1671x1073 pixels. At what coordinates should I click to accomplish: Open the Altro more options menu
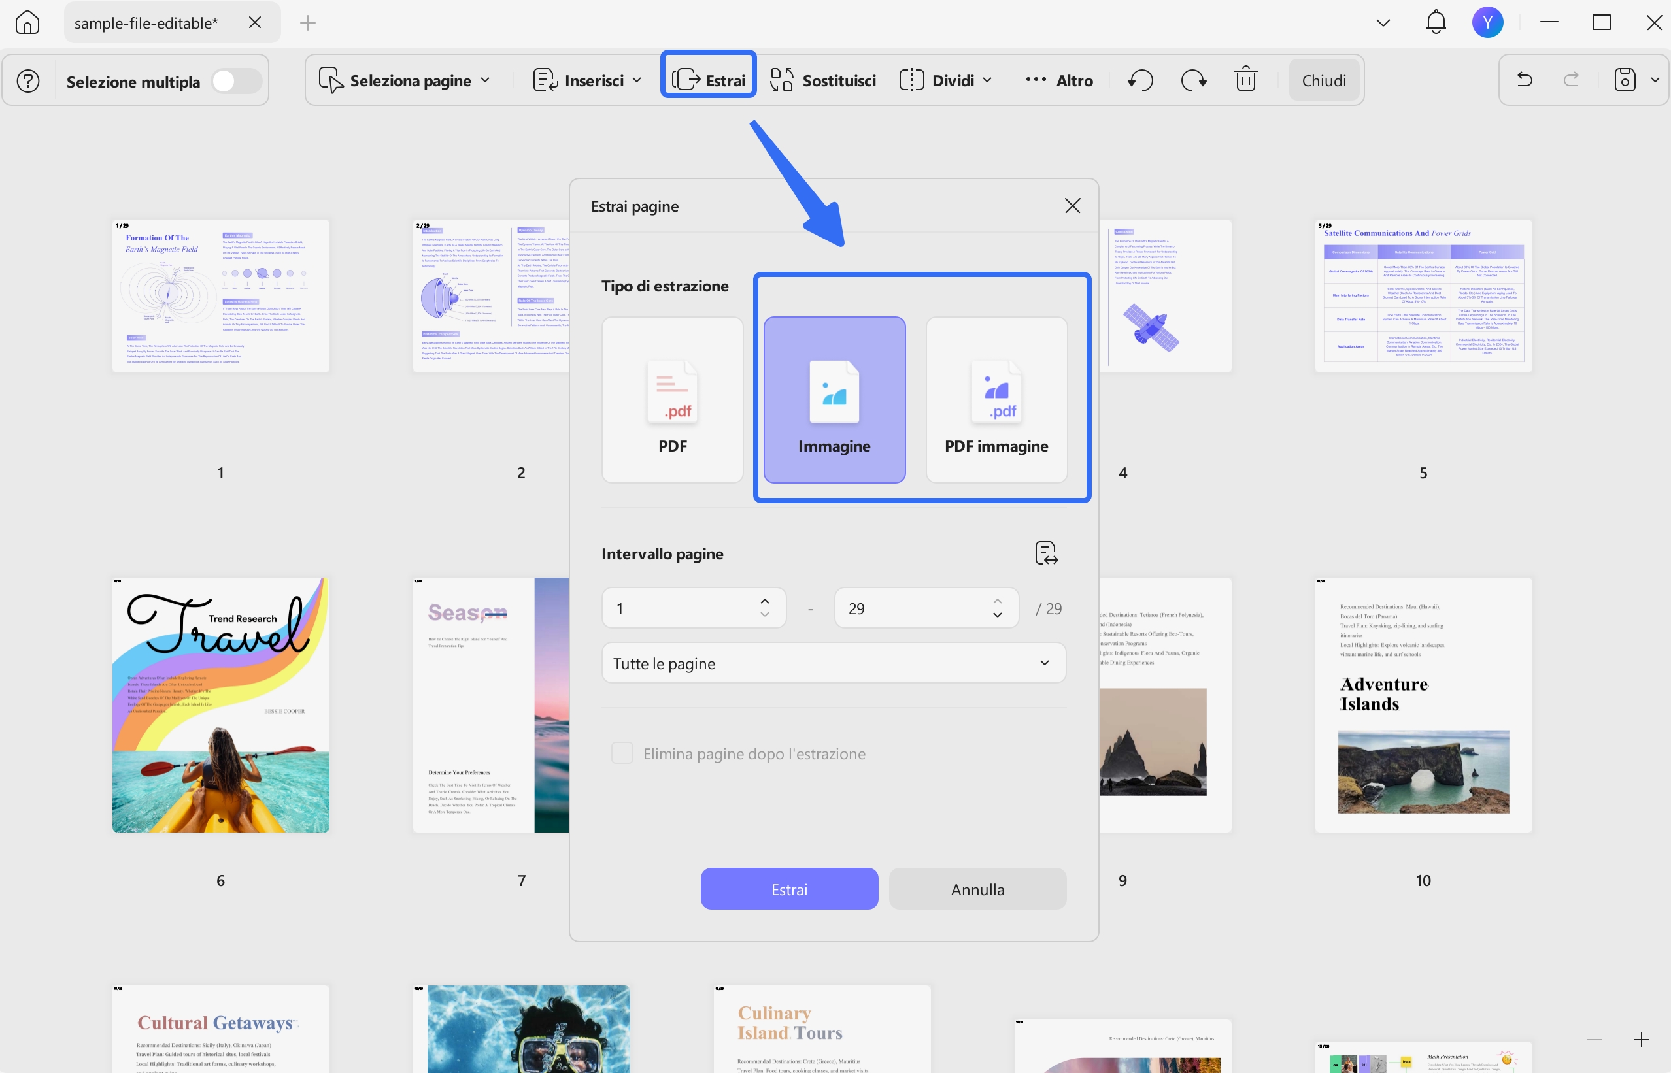1059,81
